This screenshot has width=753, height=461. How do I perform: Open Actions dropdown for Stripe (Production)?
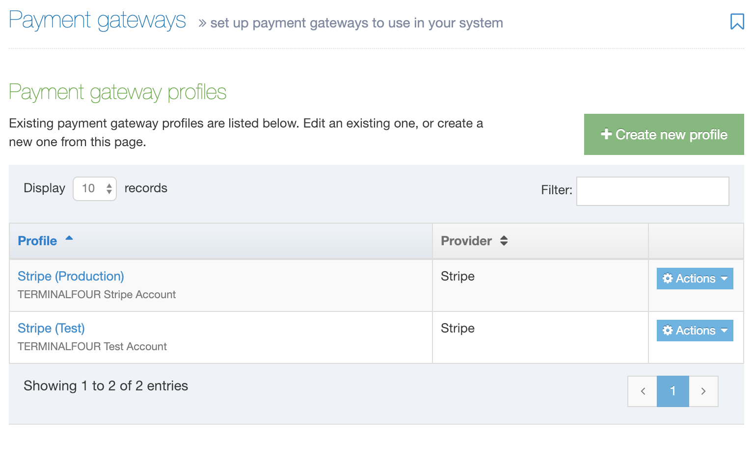695,279
